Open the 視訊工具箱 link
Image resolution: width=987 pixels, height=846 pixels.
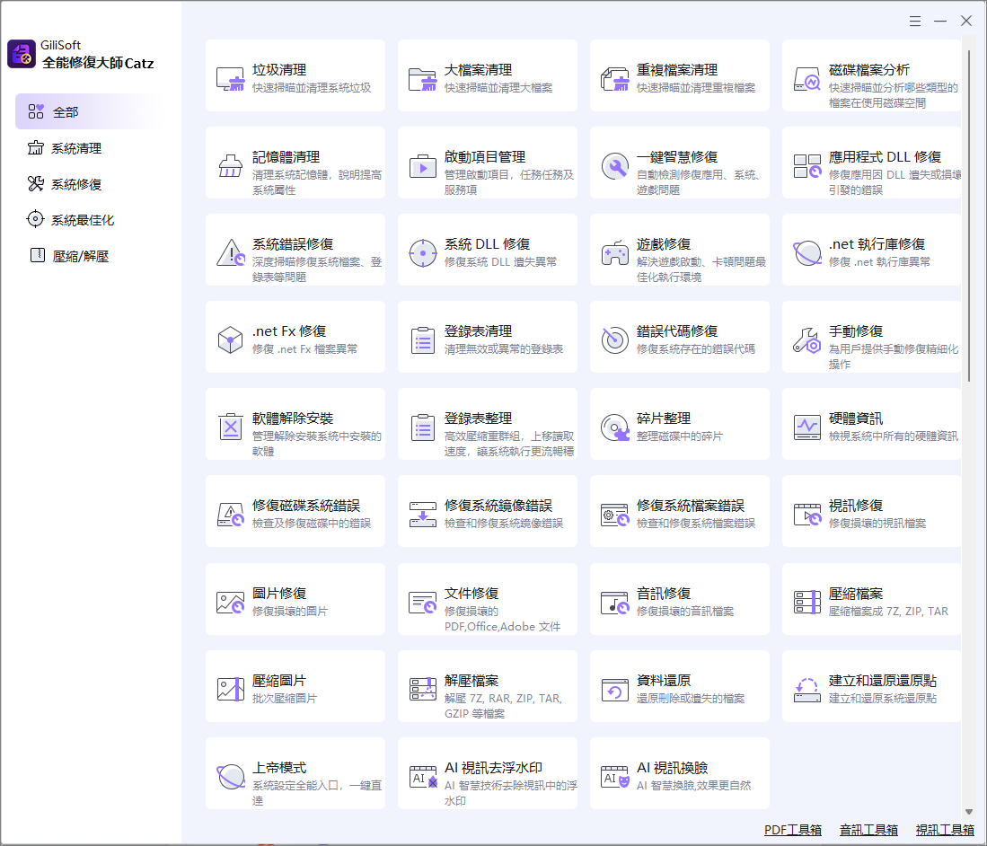(945, 830)
